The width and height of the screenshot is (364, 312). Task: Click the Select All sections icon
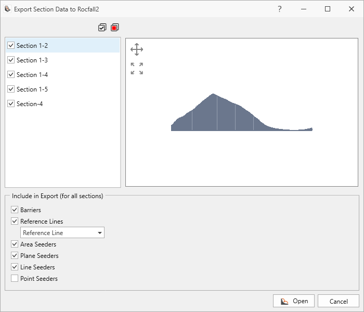102,28
